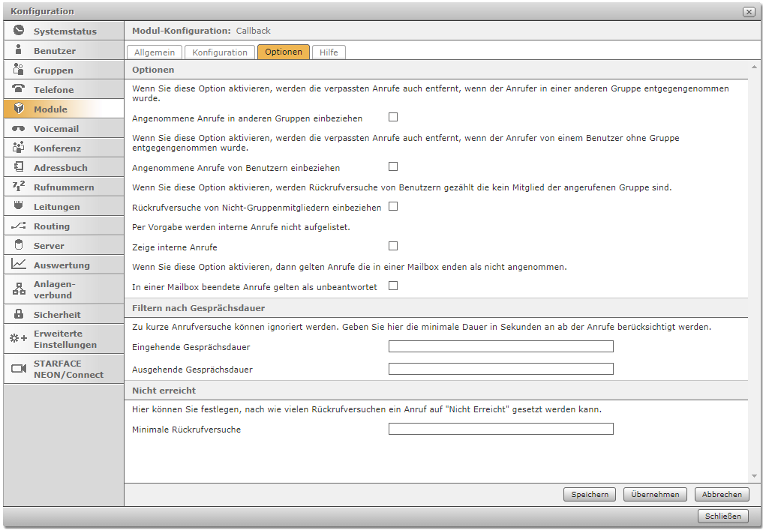Tick 'Rückrufversuche von Nicht-Gruppenmitgliedern einbeziehen' checkbox
This screenshot has width=763, height=530.
tap(393, 206)
